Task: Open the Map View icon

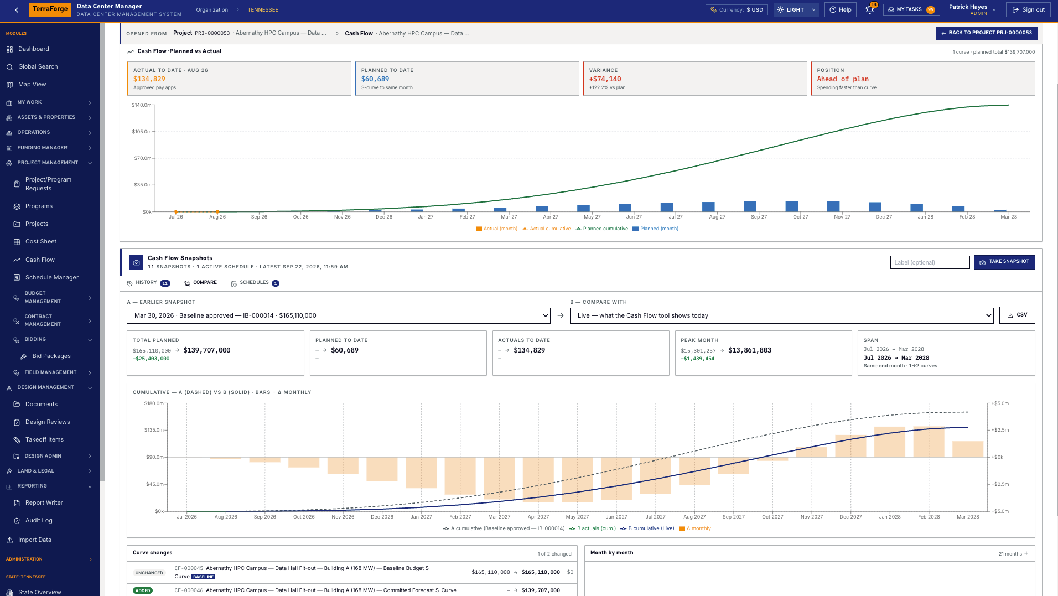Action: [9, 85]
